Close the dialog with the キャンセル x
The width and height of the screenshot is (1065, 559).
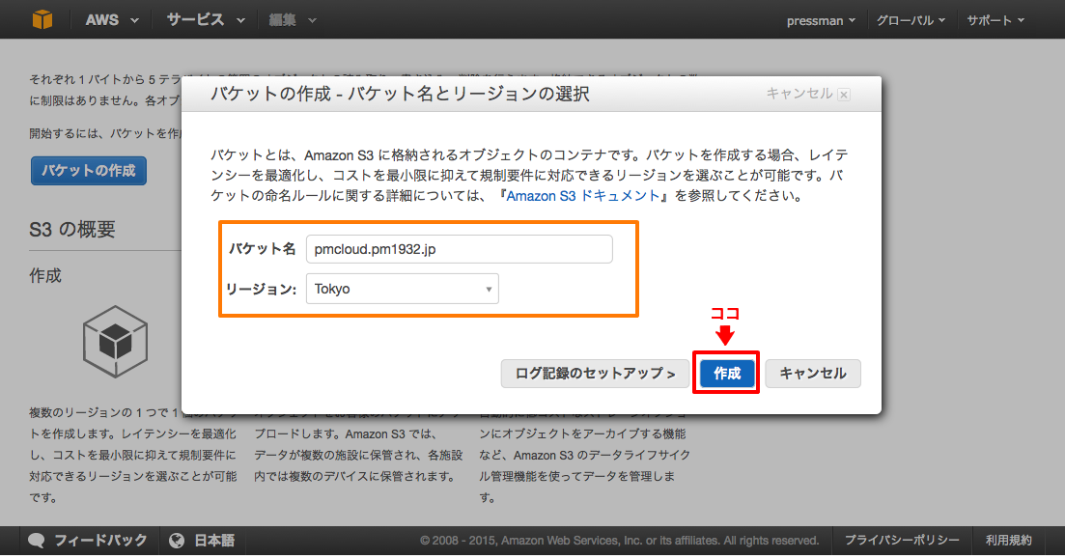tap(845, 94)
